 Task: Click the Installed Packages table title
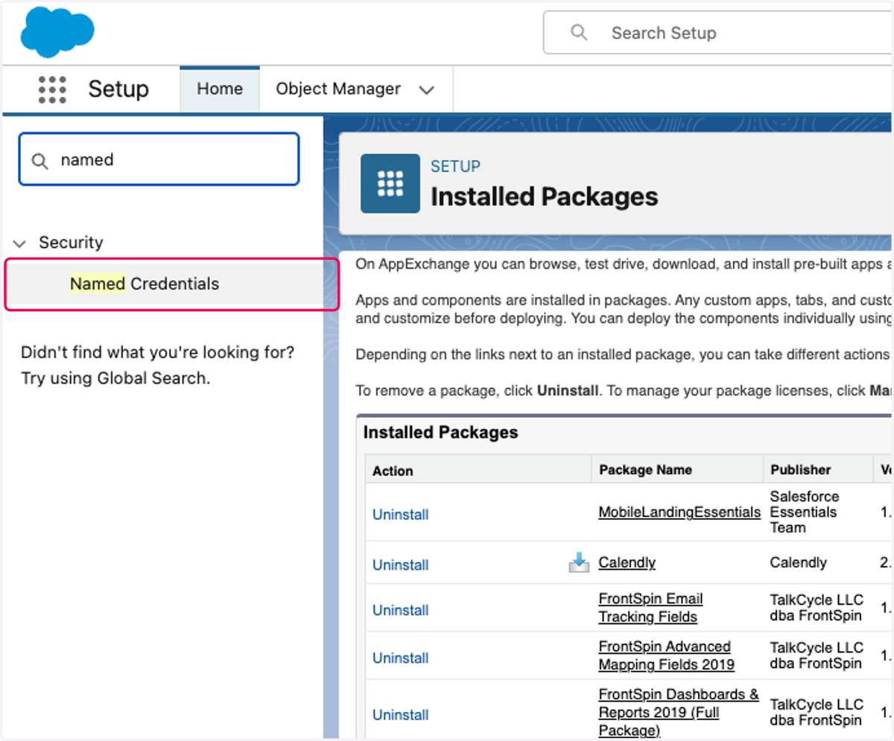pos(440,433)
